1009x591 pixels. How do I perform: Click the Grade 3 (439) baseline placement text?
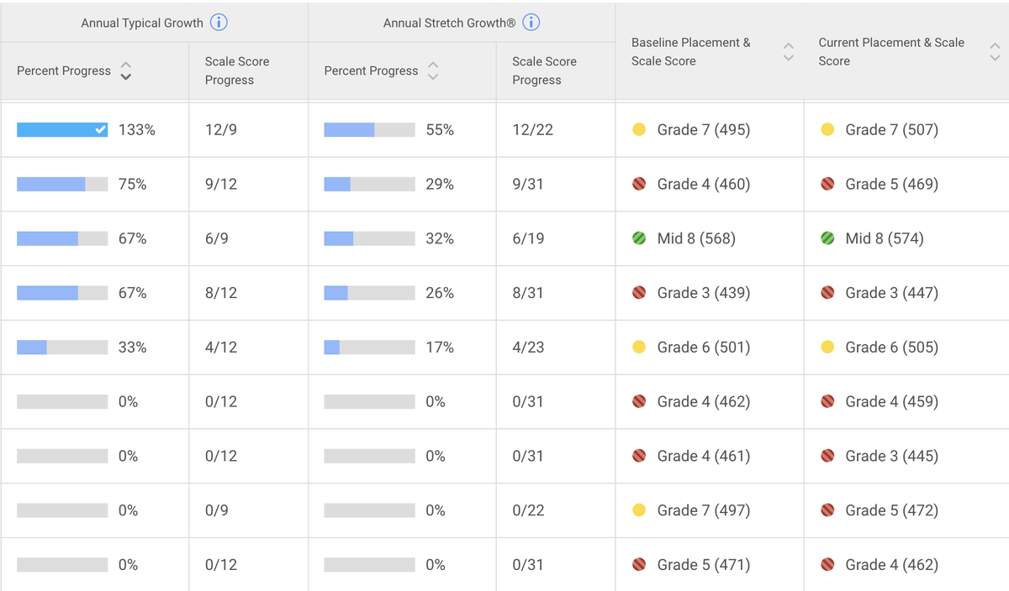(704, 293)
